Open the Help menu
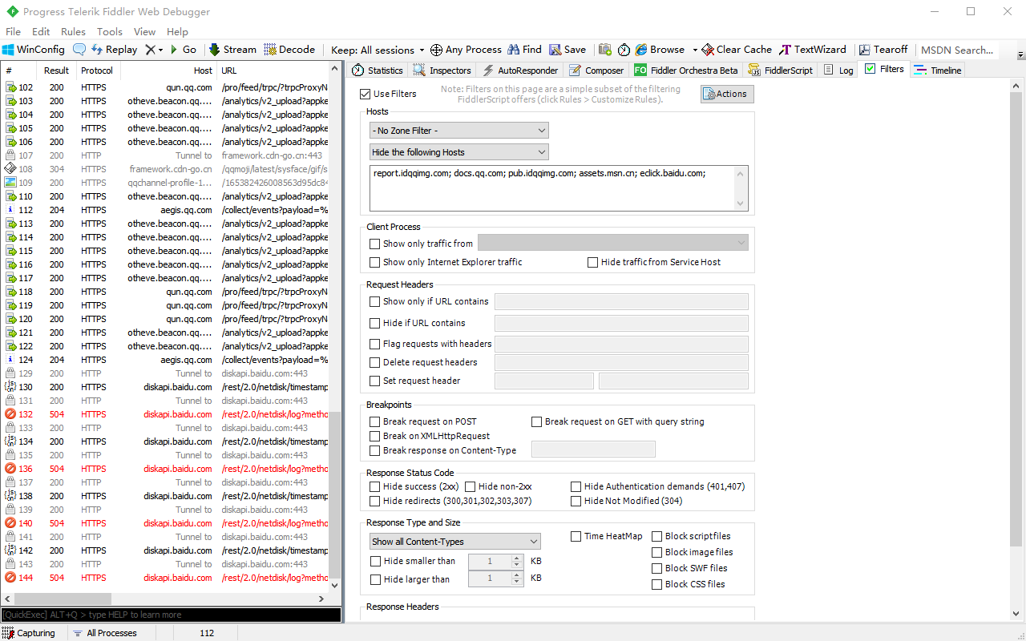Viewport: 1026px width, 641px height. pos(177,32)
